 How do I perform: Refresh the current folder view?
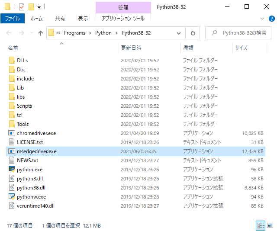click(193, 33)
